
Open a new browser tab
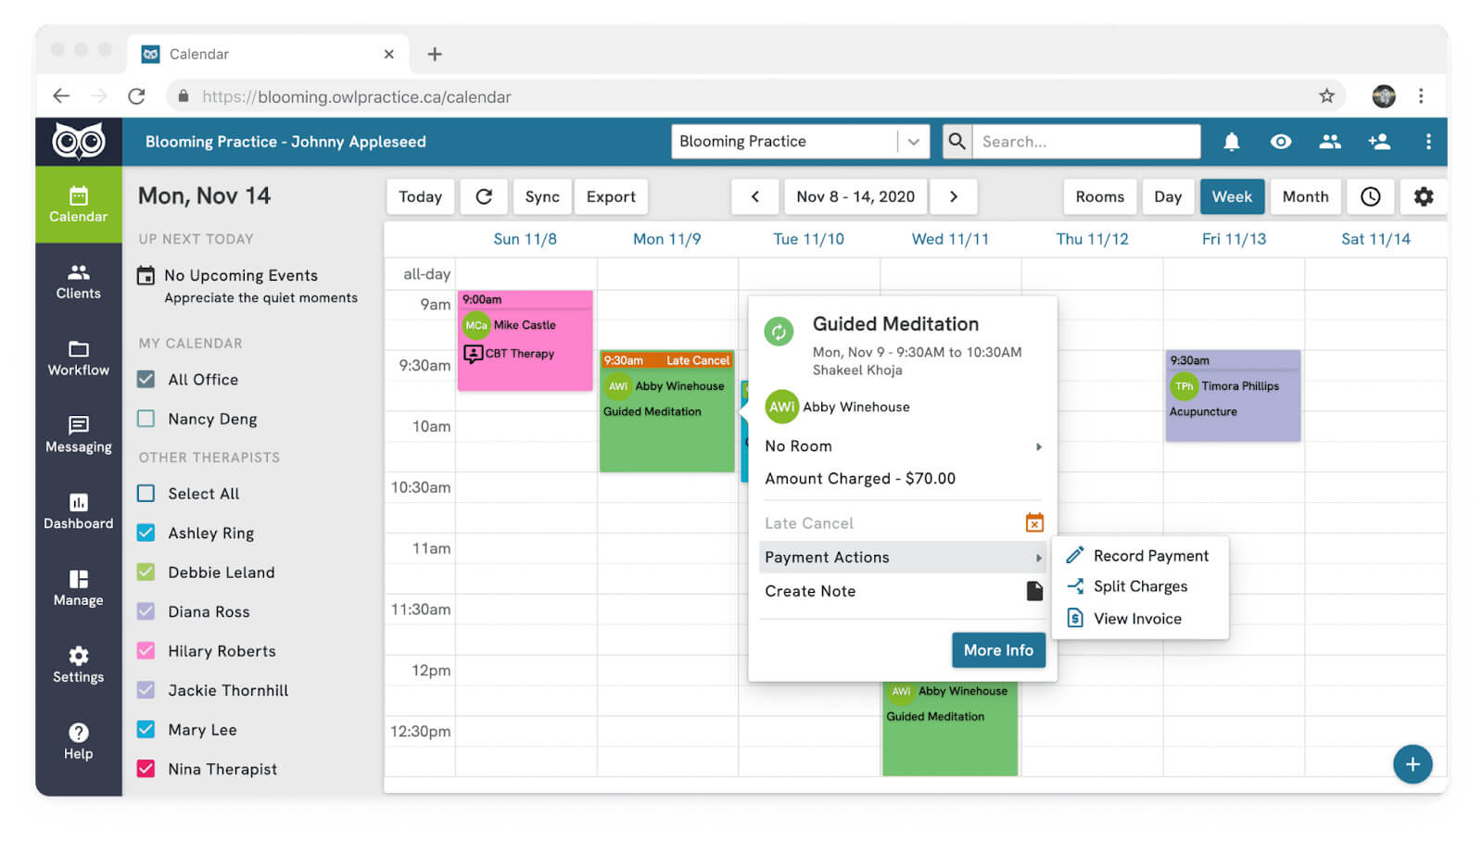click(434, 54)
